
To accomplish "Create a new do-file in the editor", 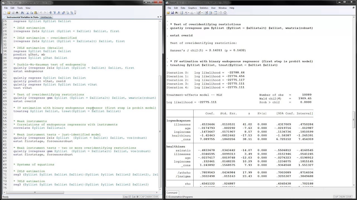I will (5, 12).
